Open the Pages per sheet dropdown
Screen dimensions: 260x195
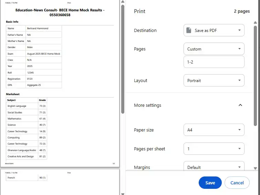click(x=214, y=149)
